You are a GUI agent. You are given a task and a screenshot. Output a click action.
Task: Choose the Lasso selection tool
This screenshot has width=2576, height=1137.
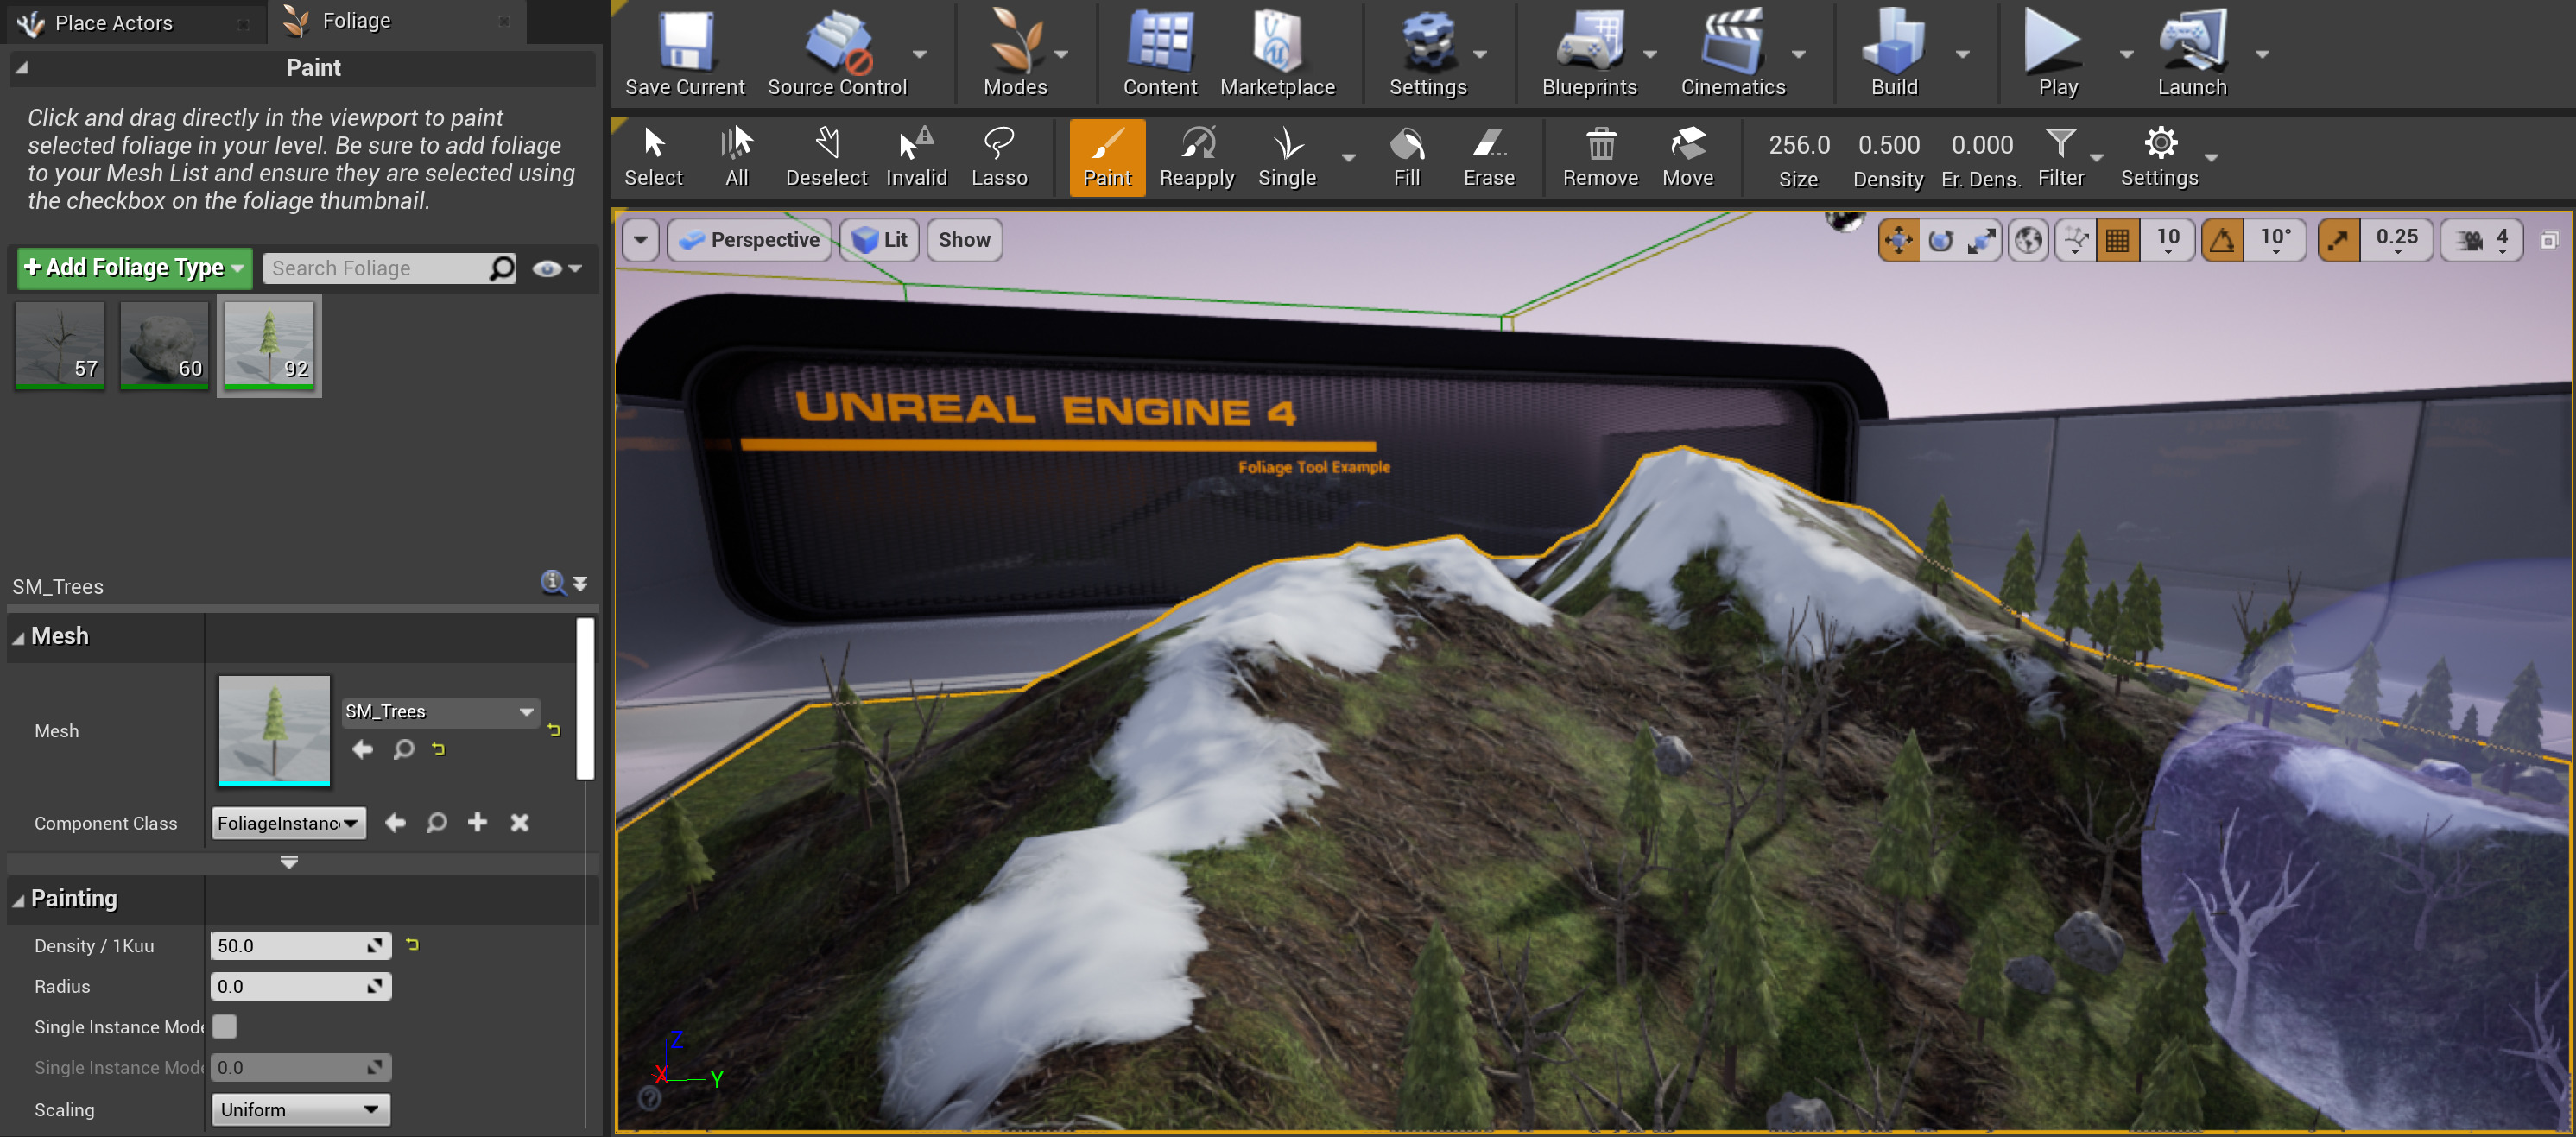(1001, 157)
